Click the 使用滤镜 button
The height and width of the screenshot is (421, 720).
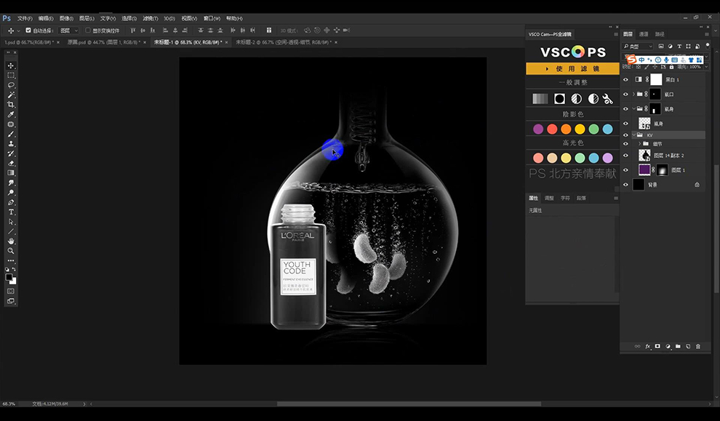point(572,69)
